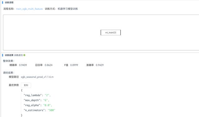Click the 精确率 label
This screenshot has width=199, height=117.
(13, 65)
